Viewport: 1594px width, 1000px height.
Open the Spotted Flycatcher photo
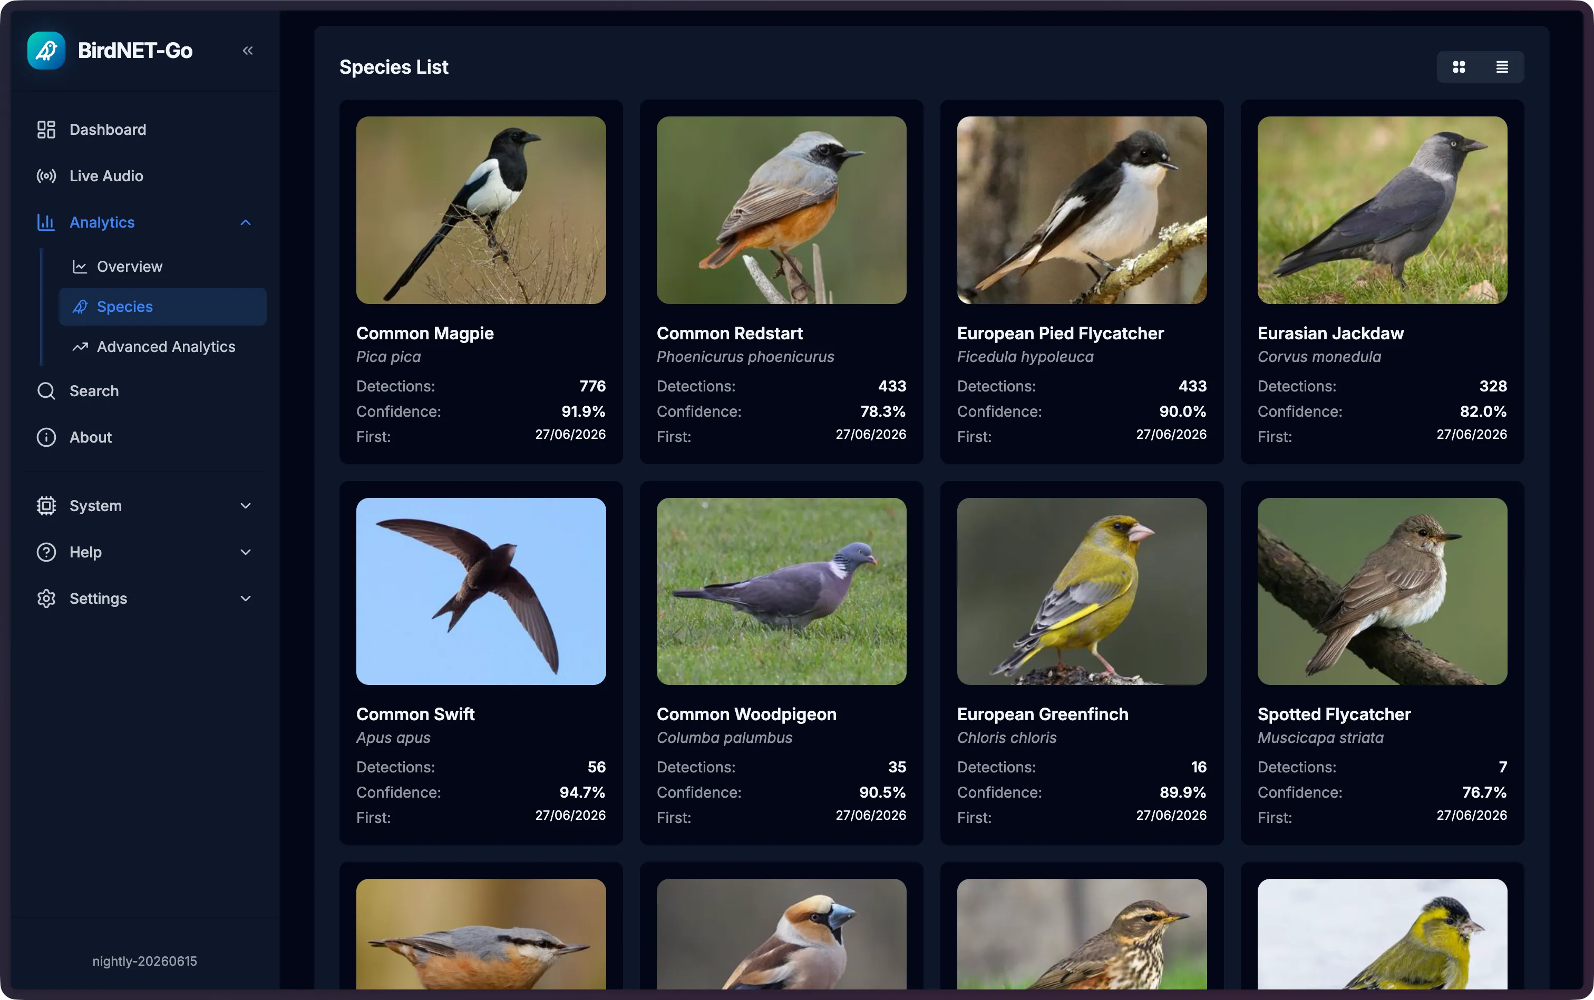coord(1382,591)
